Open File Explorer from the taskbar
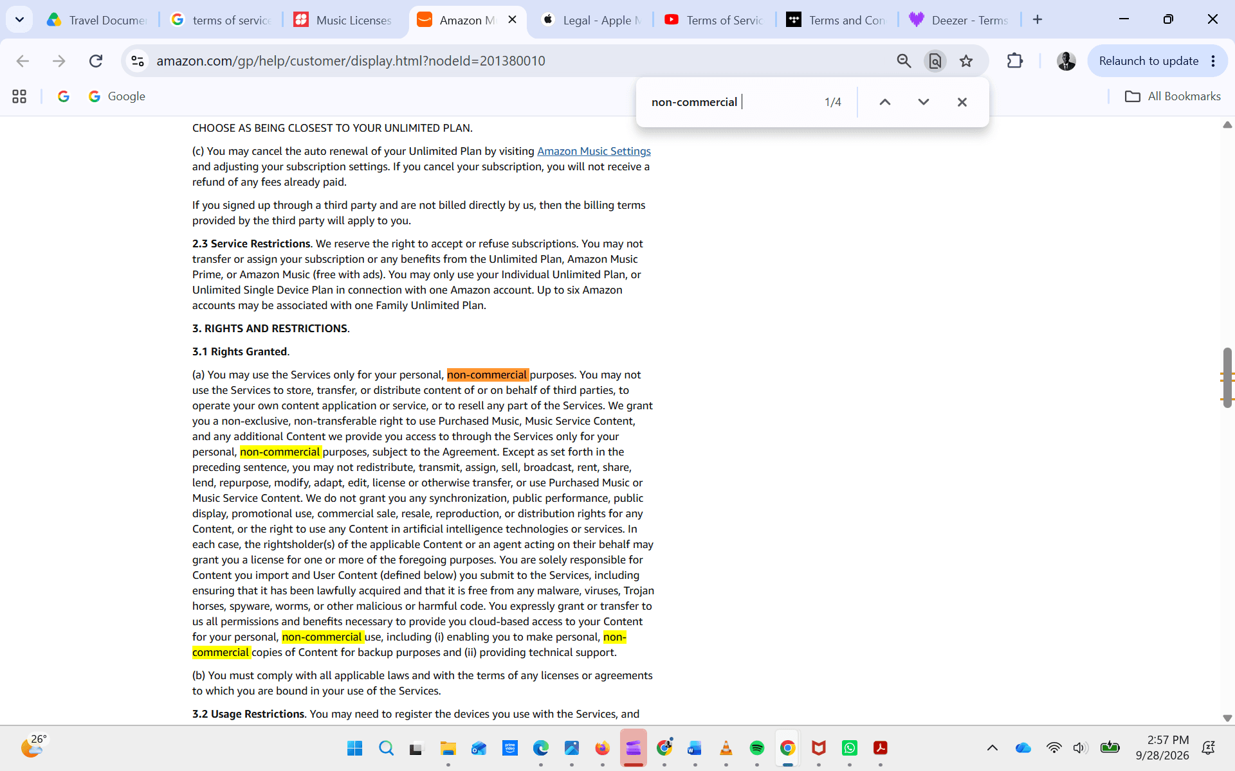Image resolution: width=1235 pixels, height=771 pixels. tap(448, 748)
